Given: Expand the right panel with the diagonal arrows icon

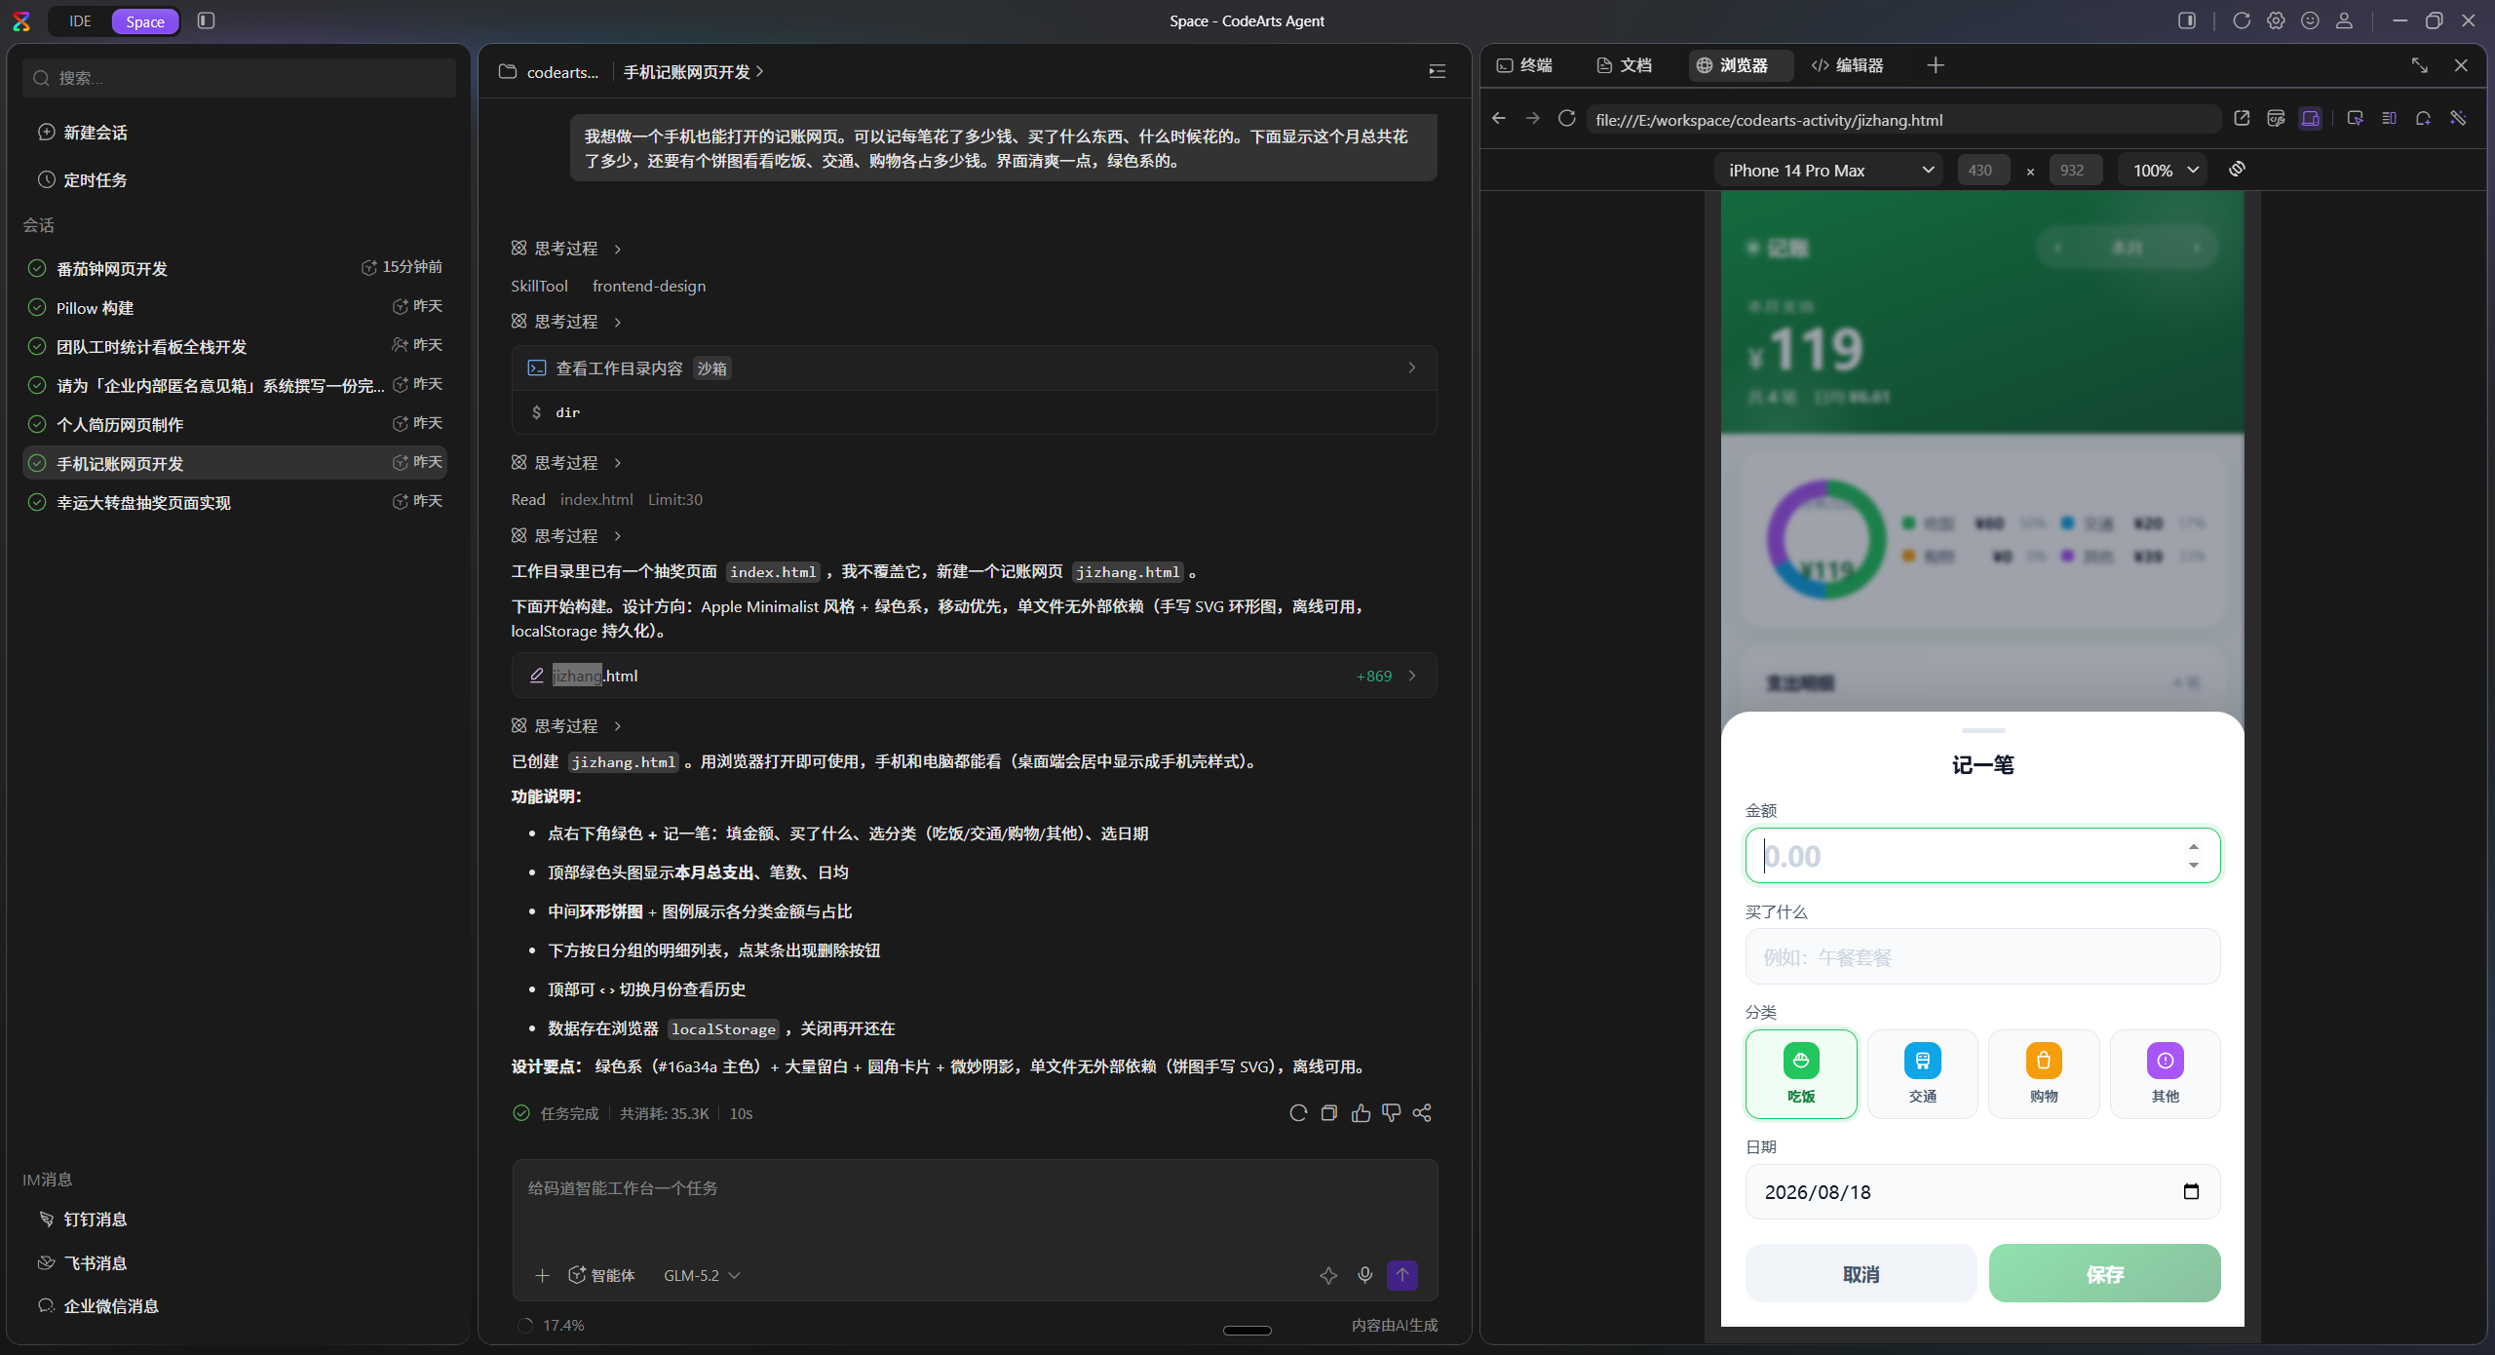Looking at the screenshot, I should (x=2419, y=65).
